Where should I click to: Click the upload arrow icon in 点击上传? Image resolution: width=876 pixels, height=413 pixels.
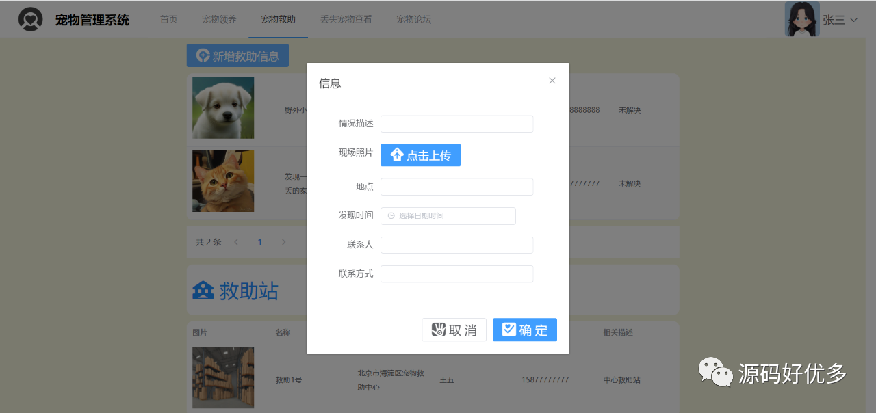click(397, 155)
